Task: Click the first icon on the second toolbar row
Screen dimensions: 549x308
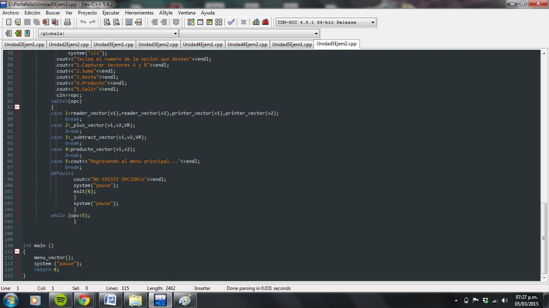Action: [9, 33]
